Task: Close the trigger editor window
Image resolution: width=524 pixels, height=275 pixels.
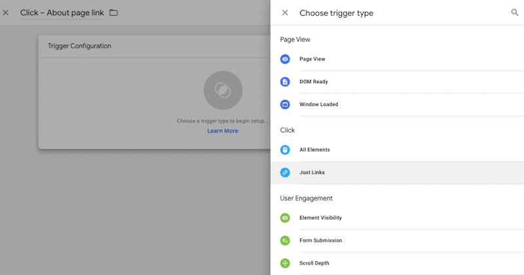Action: (x=6, y=12)
